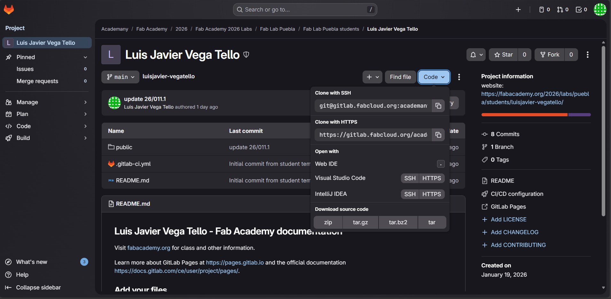This screenshot has height=299, width=611.
Task: Collapse the Pinned section chevron
Action: [85, 57]
